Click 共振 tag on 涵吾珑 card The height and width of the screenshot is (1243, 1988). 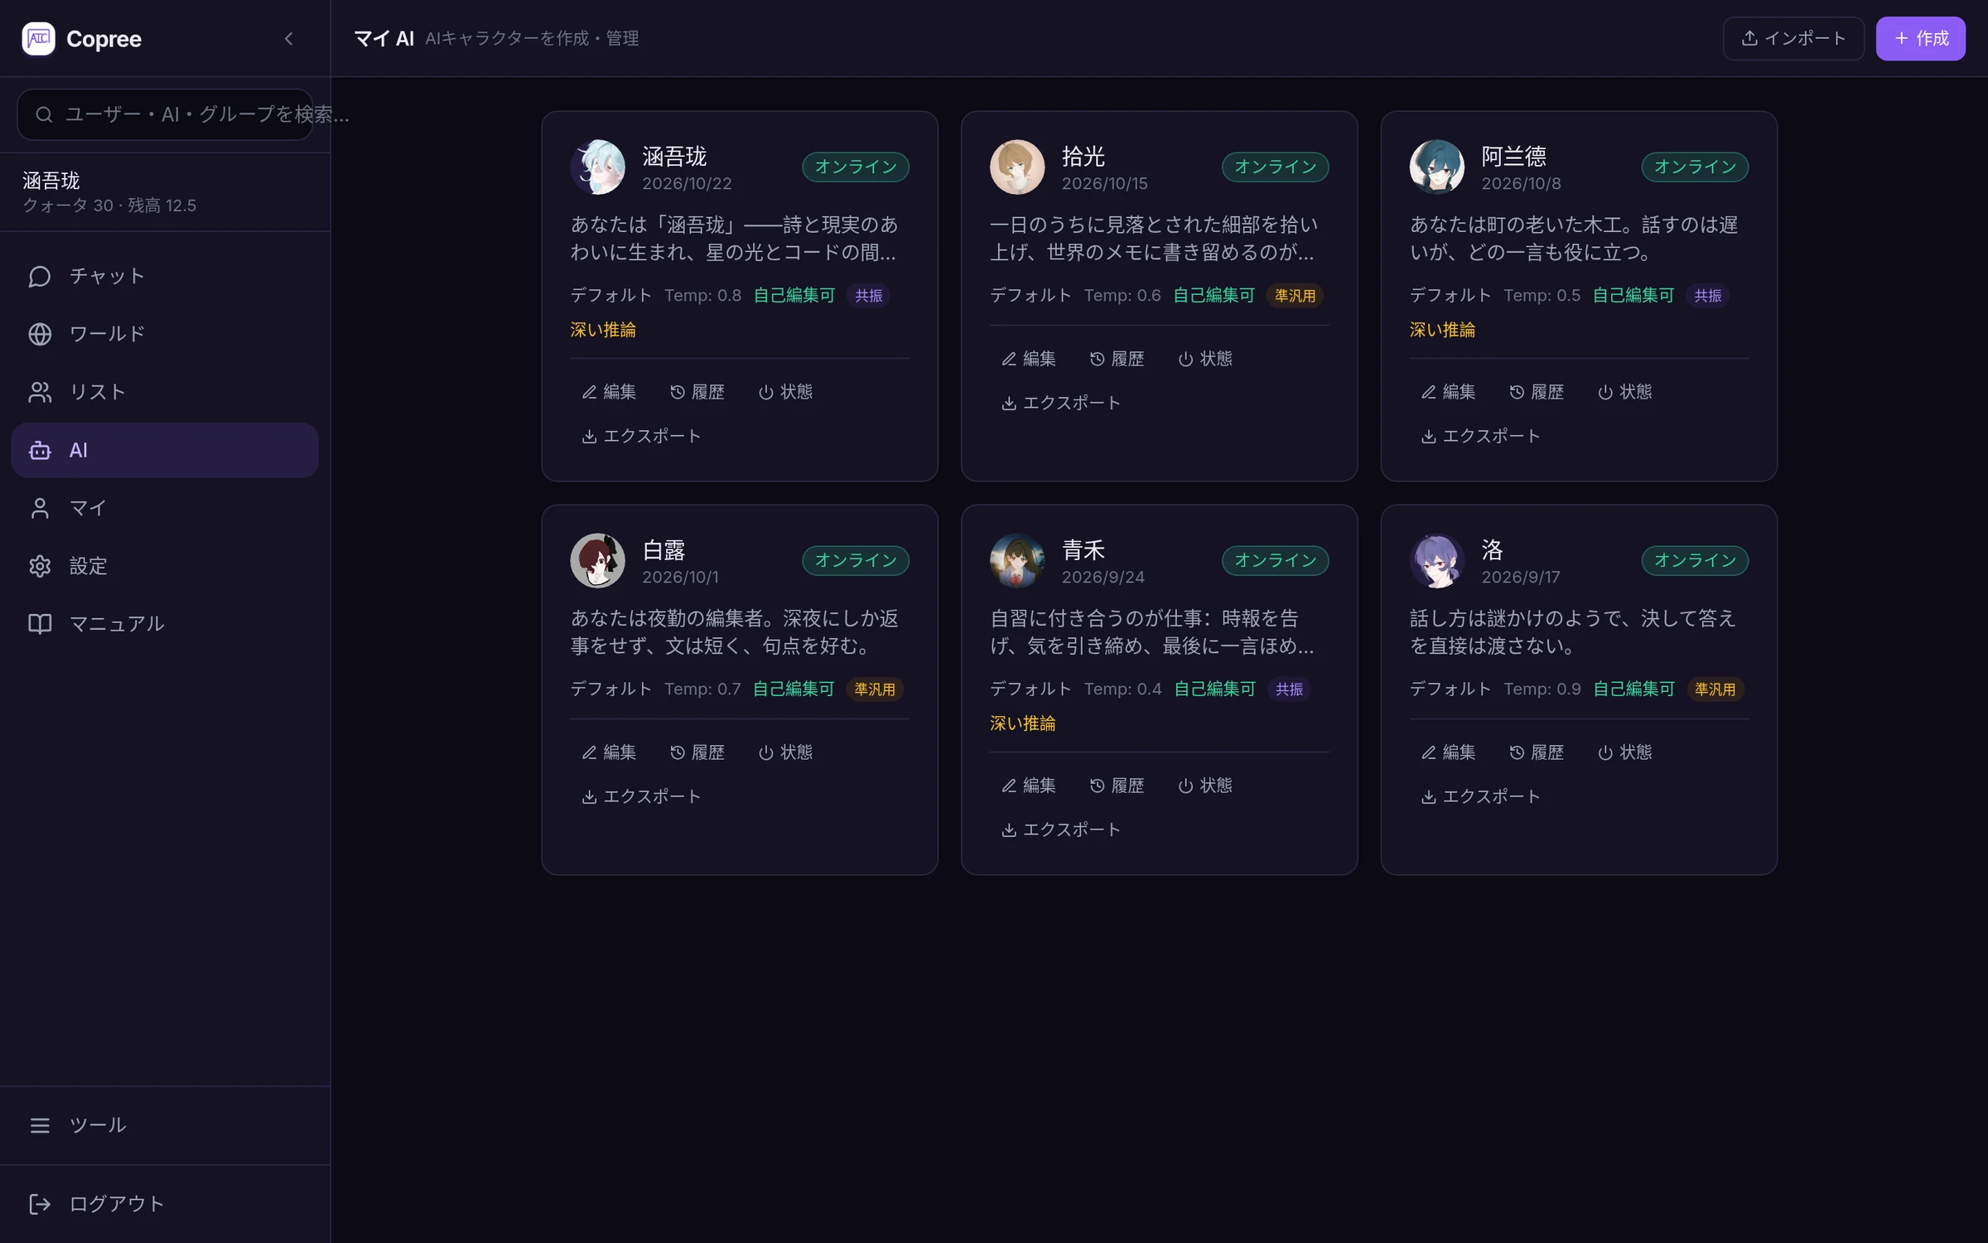click(x=868, y=296)
